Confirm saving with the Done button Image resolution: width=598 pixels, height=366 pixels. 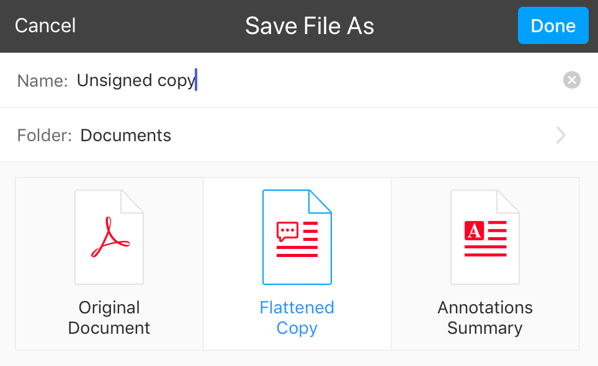click(x=553, y=25)
